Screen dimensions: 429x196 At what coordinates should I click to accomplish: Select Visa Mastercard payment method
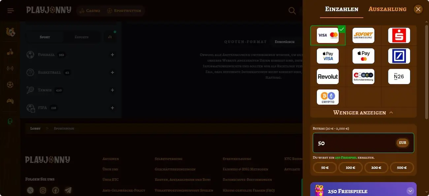pos(328,35)
